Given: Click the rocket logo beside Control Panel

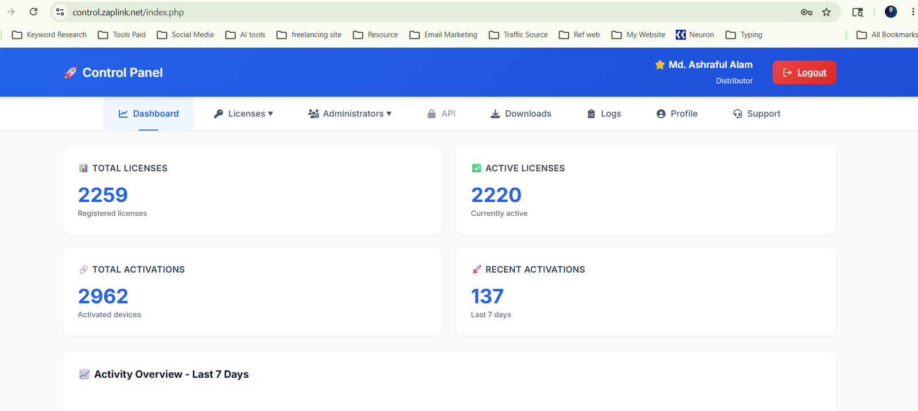Looking at the screenshot, I should coord(70,73).
